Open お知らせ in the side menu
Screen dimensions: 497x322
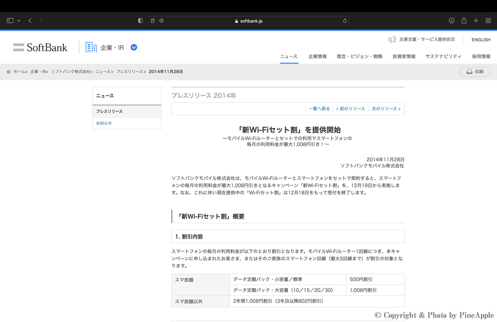(104, 123)
